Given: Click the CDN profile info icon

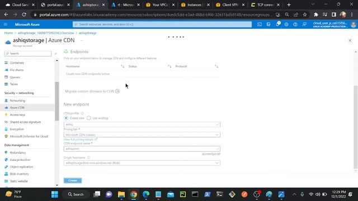Looking at the screenshot, I should coord(82,113).
